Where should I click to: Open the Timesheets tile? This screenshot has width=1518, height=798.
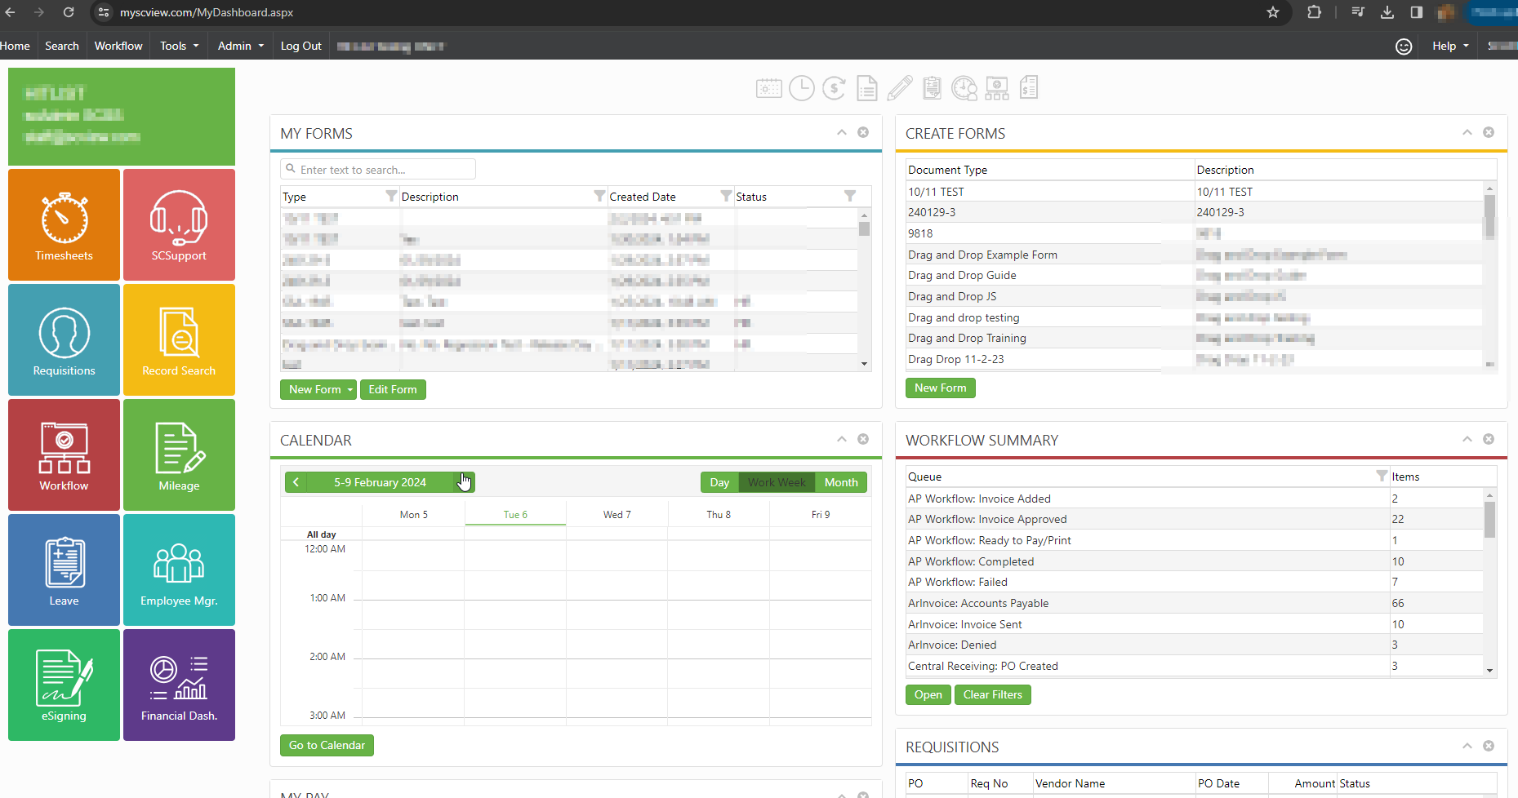pos(64,224)
